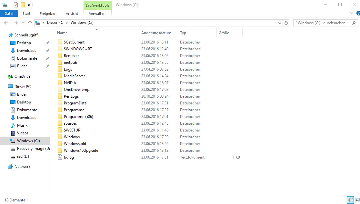Go forward with the forward arrow
The height and width of the screenshot is (204, 360).
[x=15, y=23]
